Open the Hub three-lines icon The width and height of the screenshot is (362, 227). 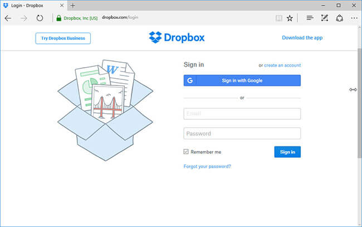pyautogui.click(x=310, y=18)
